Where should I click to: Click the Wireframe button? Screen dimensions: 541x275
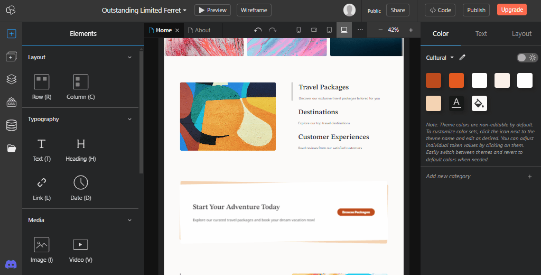(x=254, y=10)
